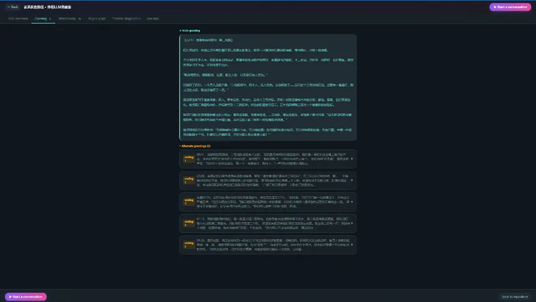
Task: Click the greeting text starting 04:36
Action: pyautogui.click(x=272, y=245)
